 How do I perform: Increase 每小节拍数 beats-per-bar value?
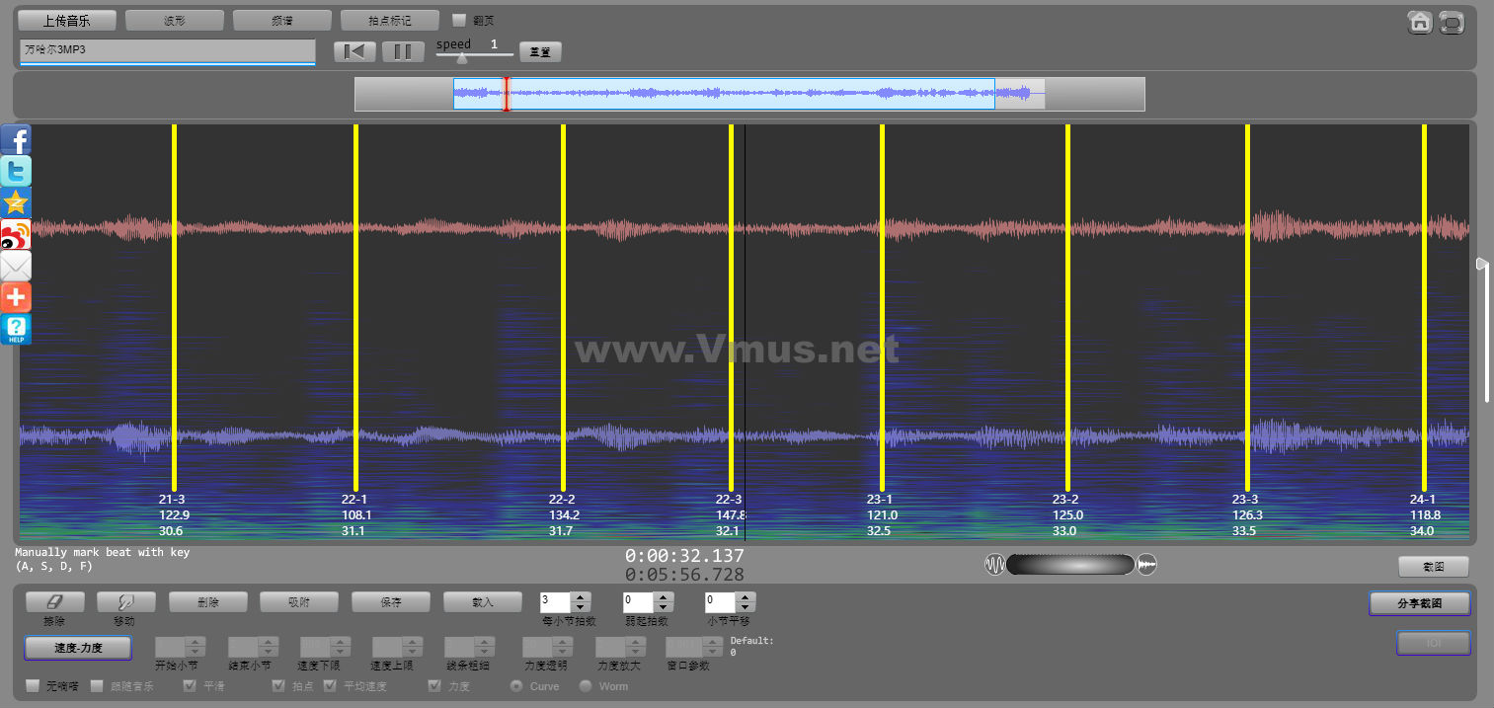581,596
